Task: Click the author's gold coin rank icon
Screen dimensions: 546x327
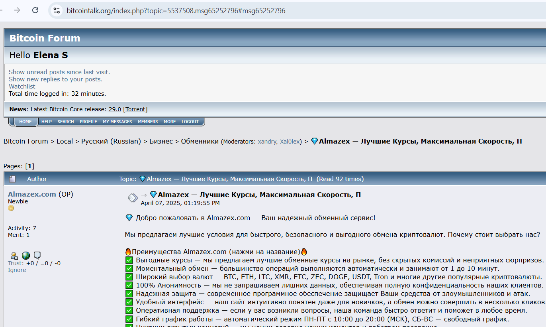Action: pyautogui.click(x=11, y=208)
